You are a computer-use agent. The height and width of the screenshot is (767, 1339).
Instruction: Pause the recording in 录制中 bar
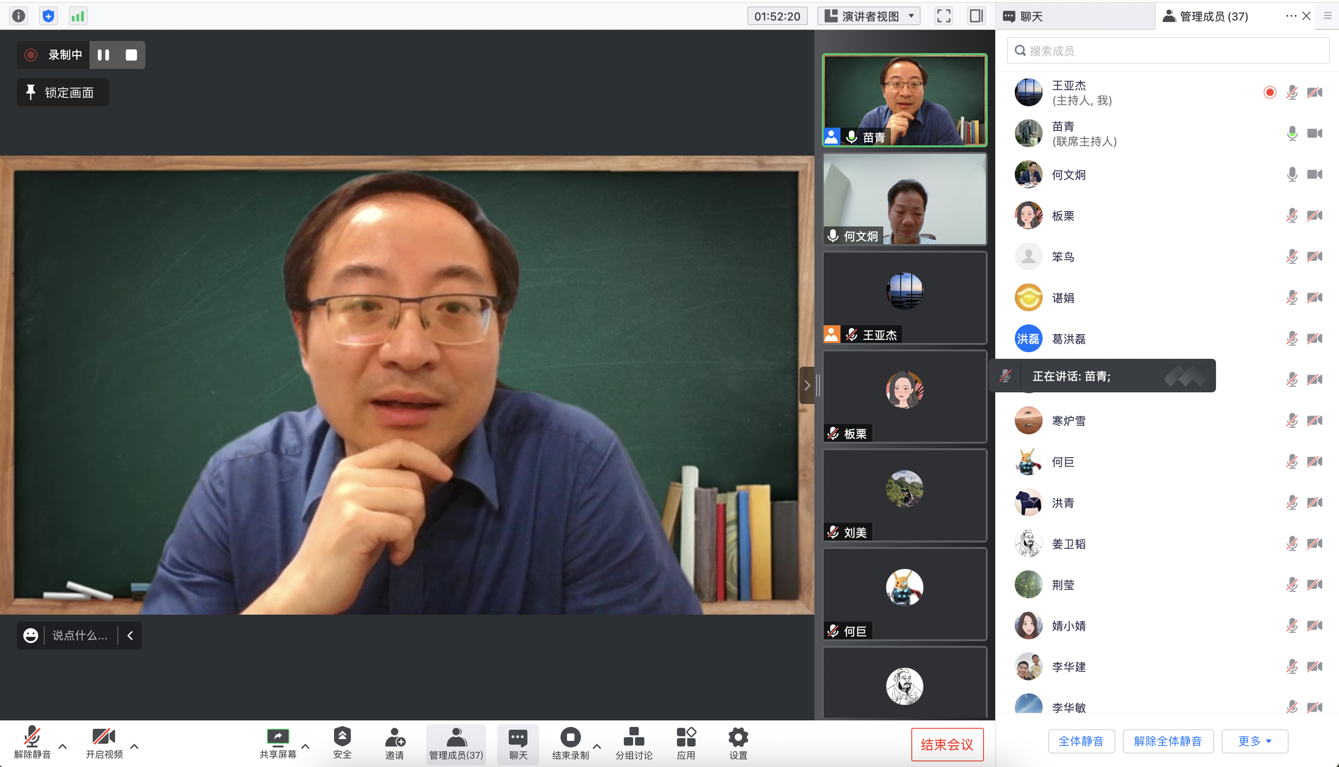pos(103,55)
